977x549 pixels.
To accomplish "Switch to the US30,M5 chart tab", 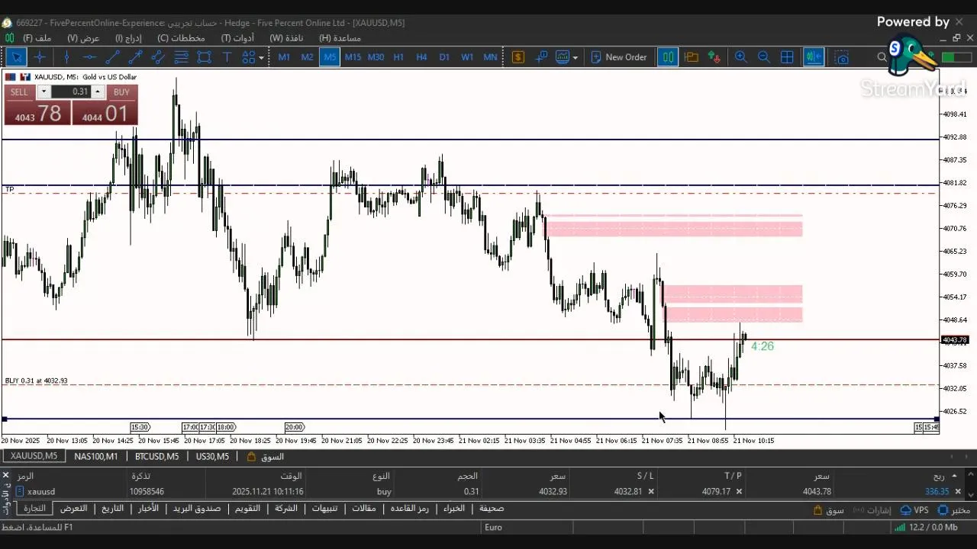I will 212,457.
